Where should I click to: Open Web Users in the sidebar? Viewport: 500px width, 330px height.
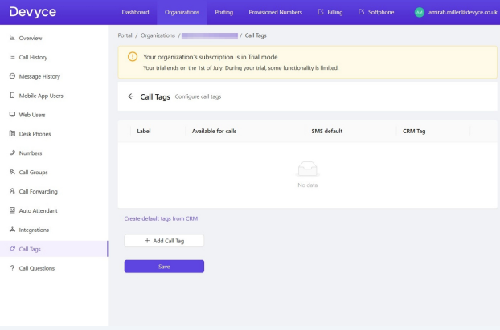pos(54,114)
